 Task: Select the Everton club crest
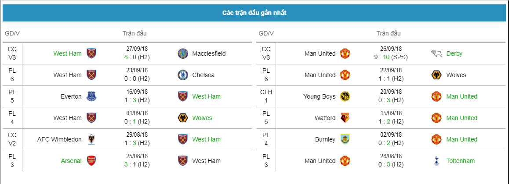pyautogui.click(x=91, y=96)
